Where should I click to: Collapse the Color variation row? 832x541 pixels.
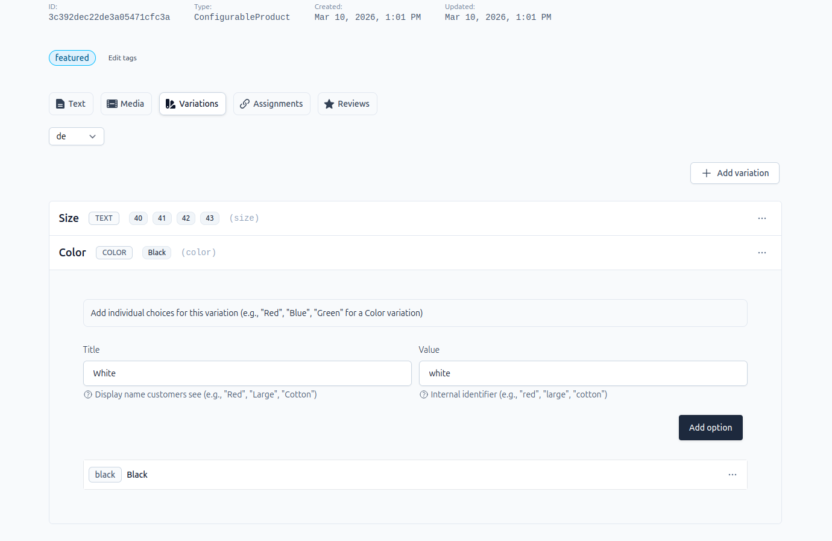415,253
